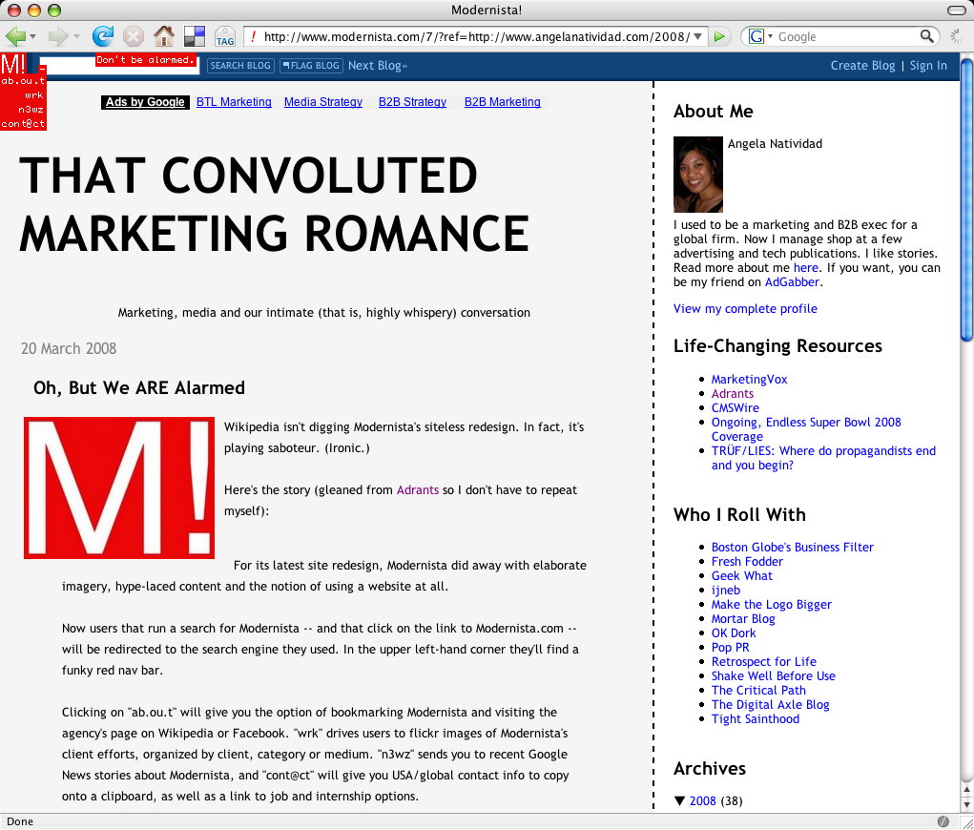Open the BTL Marketing ad link

tap(234, 102)
